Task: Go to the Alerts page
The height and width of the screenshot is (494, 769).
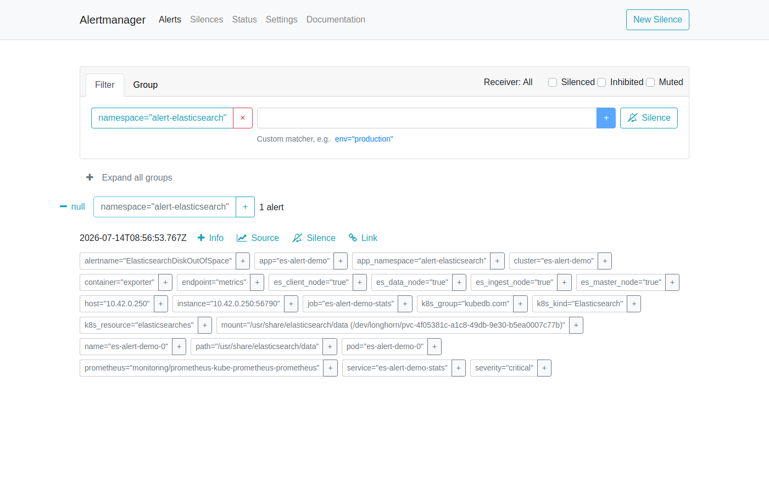Action: (170, 20)
